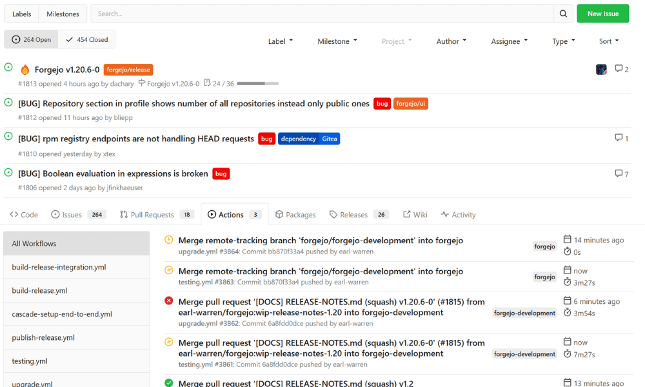The image size is (645, 387).
Task: Click open-issue icon beside Boolean evaluation bug
Action: coord(8,173)
